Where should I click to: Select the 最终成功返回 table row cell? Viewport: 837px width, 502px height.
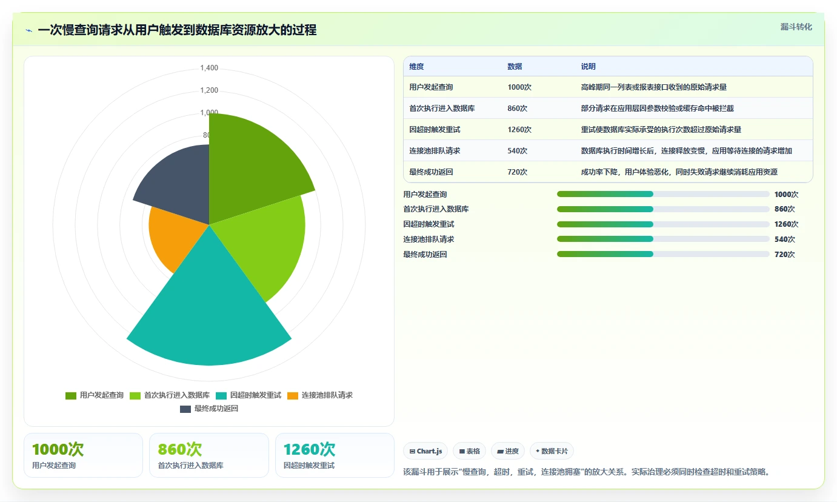453,172
